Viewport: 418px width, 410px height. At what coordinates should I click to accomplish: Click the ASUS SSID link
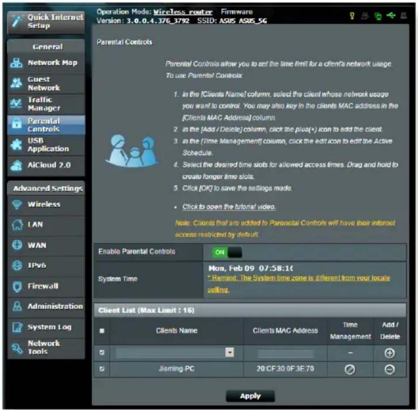227,21
